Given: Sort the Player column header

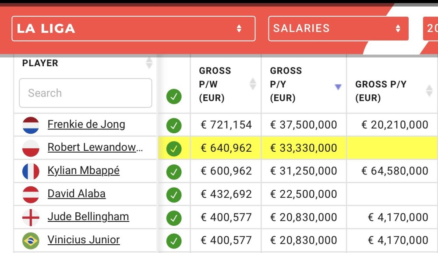Looking at the screenshot, I should [149, 63].
